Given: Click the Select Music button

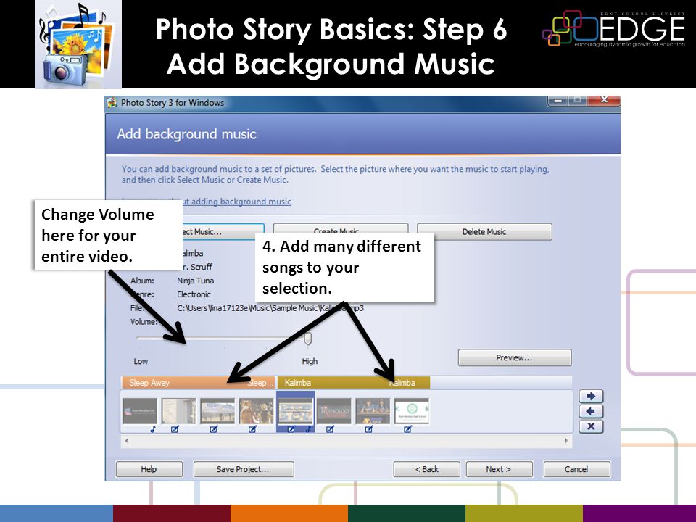Looking at the screenshot, I should (224, 232).
